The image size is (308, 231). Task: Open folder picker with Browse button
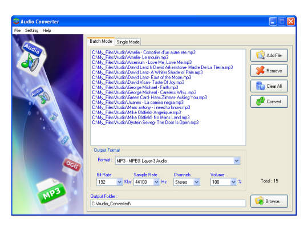(x=269, y=201)
